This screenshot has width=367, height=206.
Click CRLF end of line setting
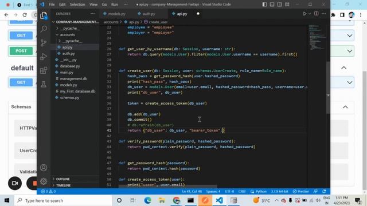[242, 192]
